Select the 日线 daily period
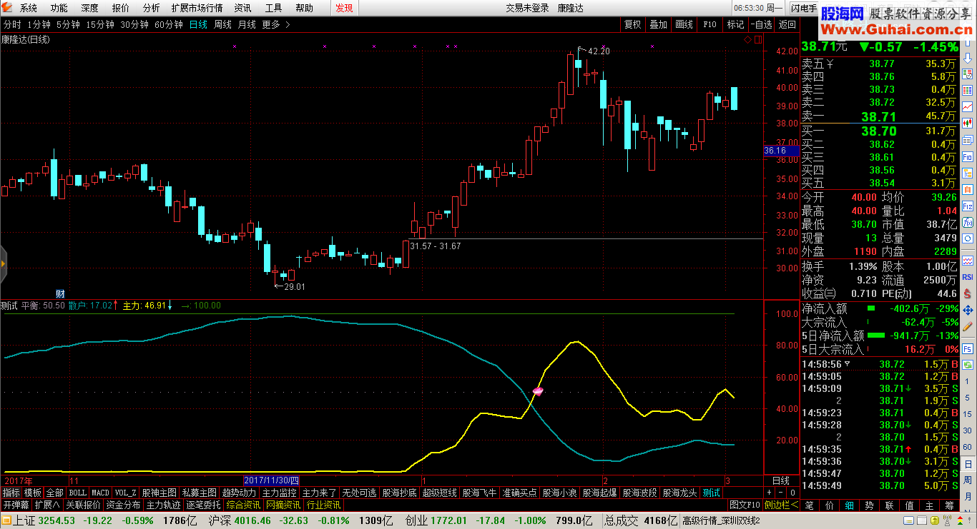The image size is (977, 529). pos(198,24)
